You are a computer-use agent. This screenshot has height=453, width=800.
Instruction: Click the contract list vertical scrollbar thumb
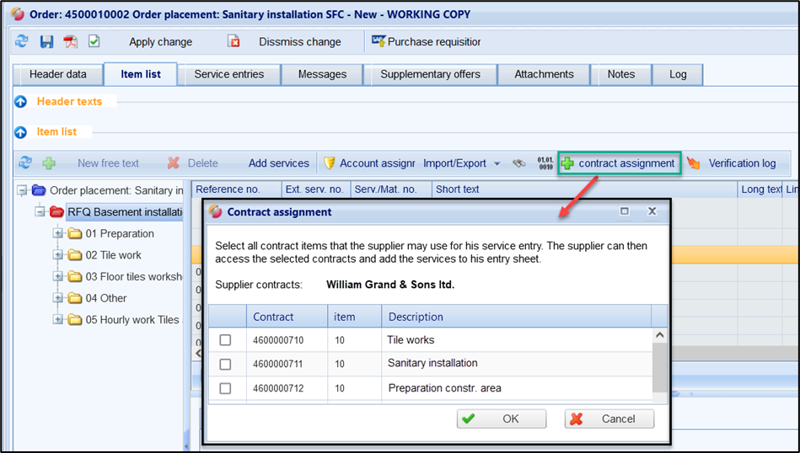coord(659,367)
